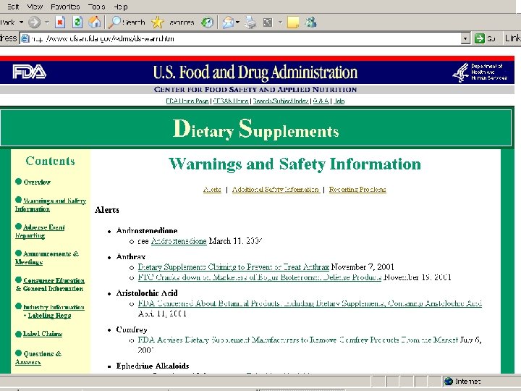Open Announcements & Meetings sidebar link
Viewport: 521px width, 391px height.
(47, 258)
